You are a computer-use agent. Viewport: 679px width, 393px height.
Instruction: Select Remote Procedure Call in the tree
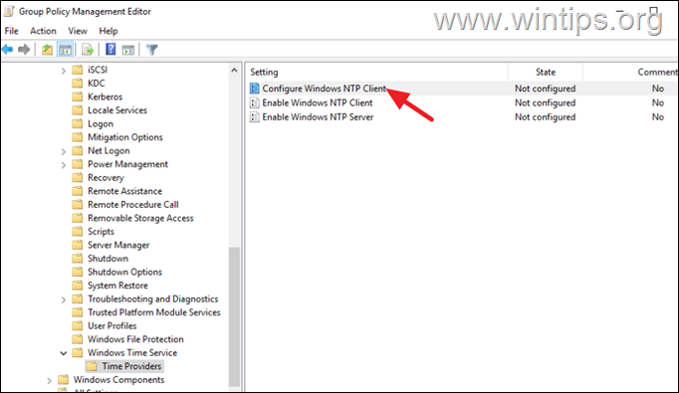click(x=133, y=204)
